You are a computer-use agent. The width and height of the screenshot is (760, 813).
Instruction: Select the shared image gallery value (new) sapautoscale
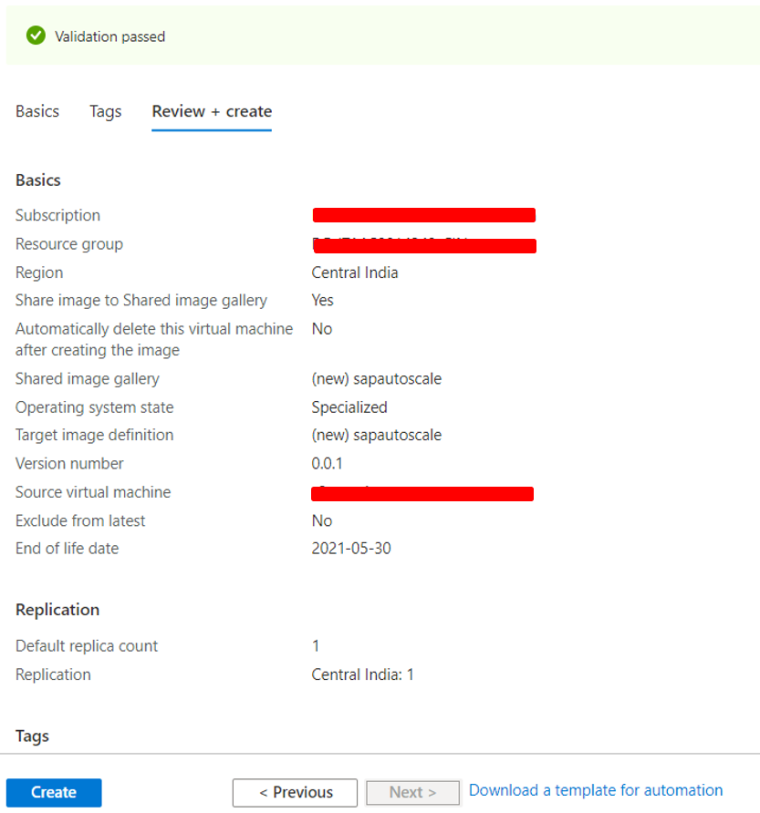(377, 379)
